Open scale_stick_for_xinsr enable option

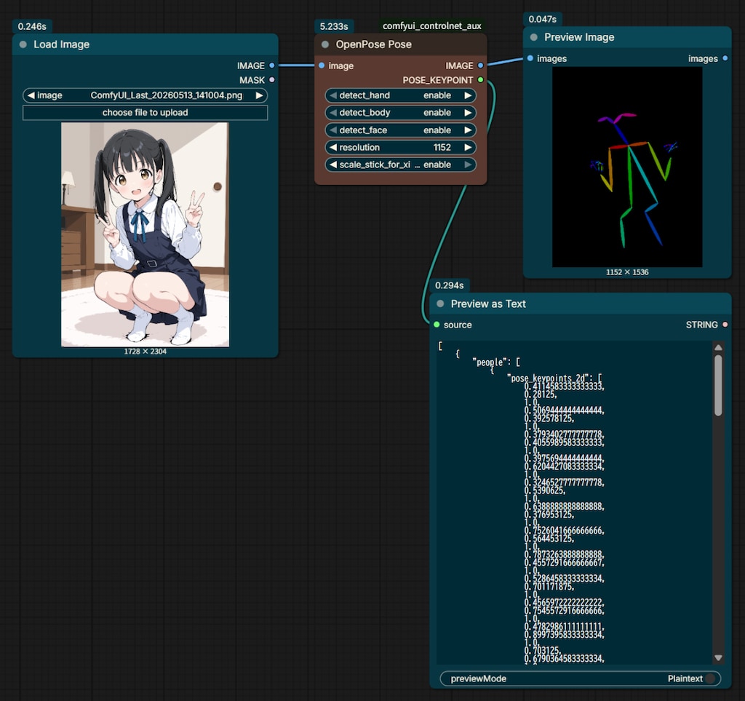401,165
